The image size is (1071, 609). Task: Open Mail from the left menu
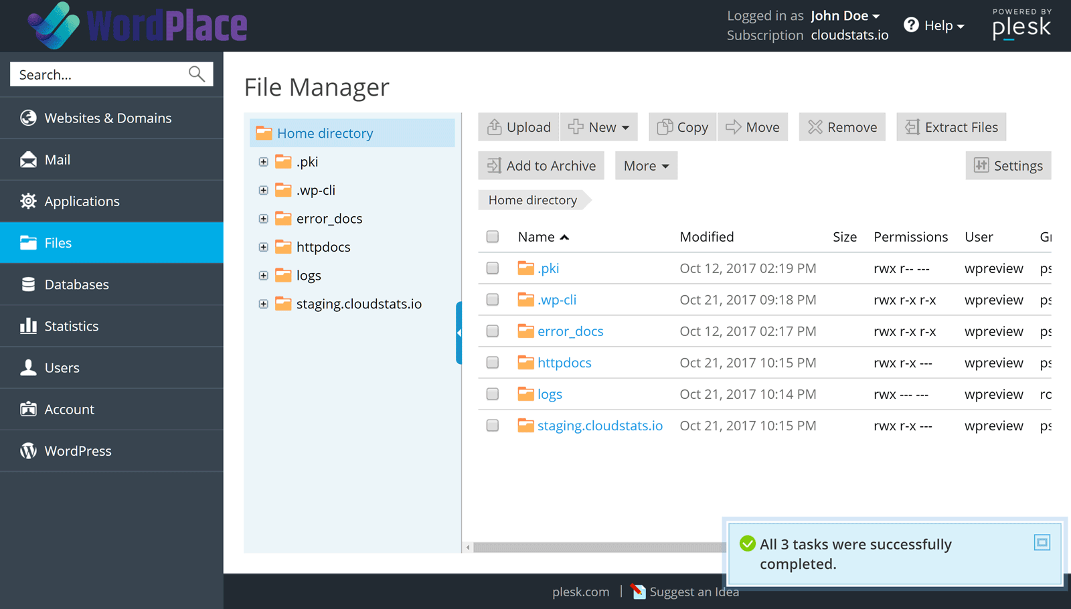coord(58,159)
